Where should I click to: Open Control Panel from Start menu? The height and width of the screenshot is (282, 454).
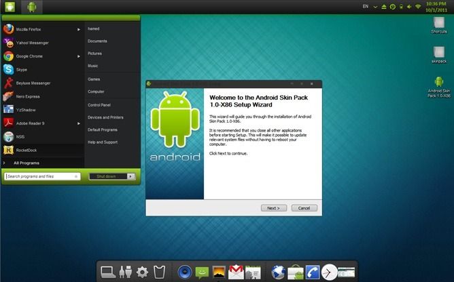pos(99,105)
